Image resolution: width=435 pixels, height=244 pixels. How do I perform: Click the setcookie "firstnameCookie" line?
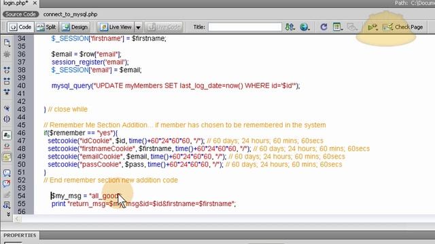209,148
